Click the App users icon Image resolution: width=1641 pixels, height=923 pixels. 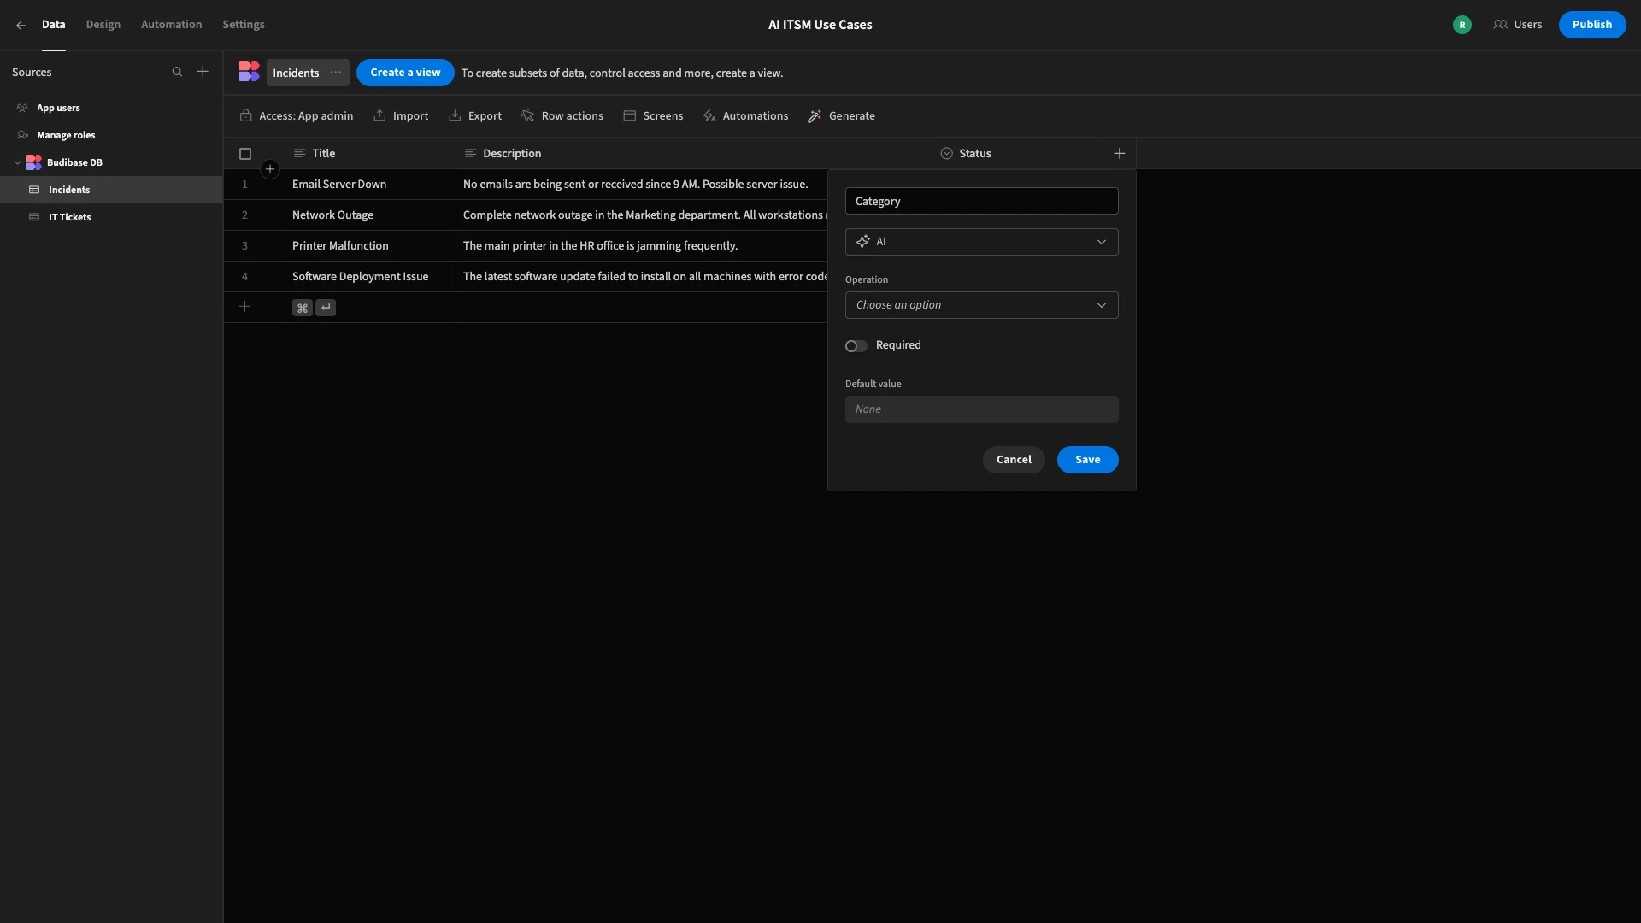(x=23, y=108)
